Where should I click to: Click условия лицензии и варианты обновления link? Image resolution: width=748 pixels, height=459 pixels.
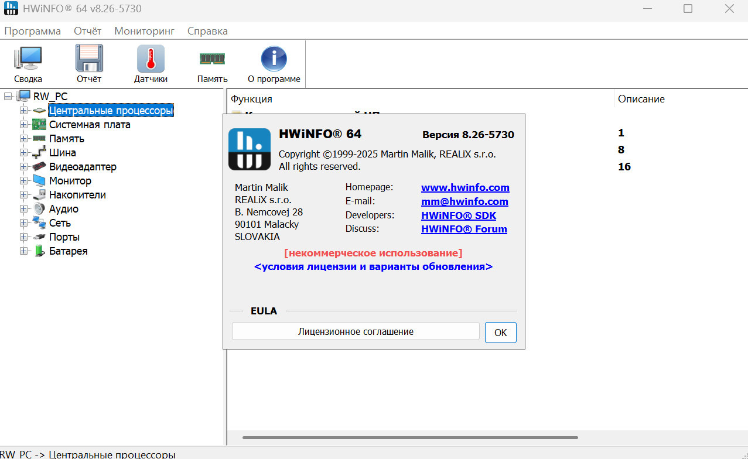tap(374, 266)
